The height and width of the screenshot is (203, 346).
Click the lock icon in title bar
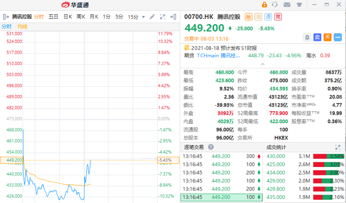pos(264,5)
